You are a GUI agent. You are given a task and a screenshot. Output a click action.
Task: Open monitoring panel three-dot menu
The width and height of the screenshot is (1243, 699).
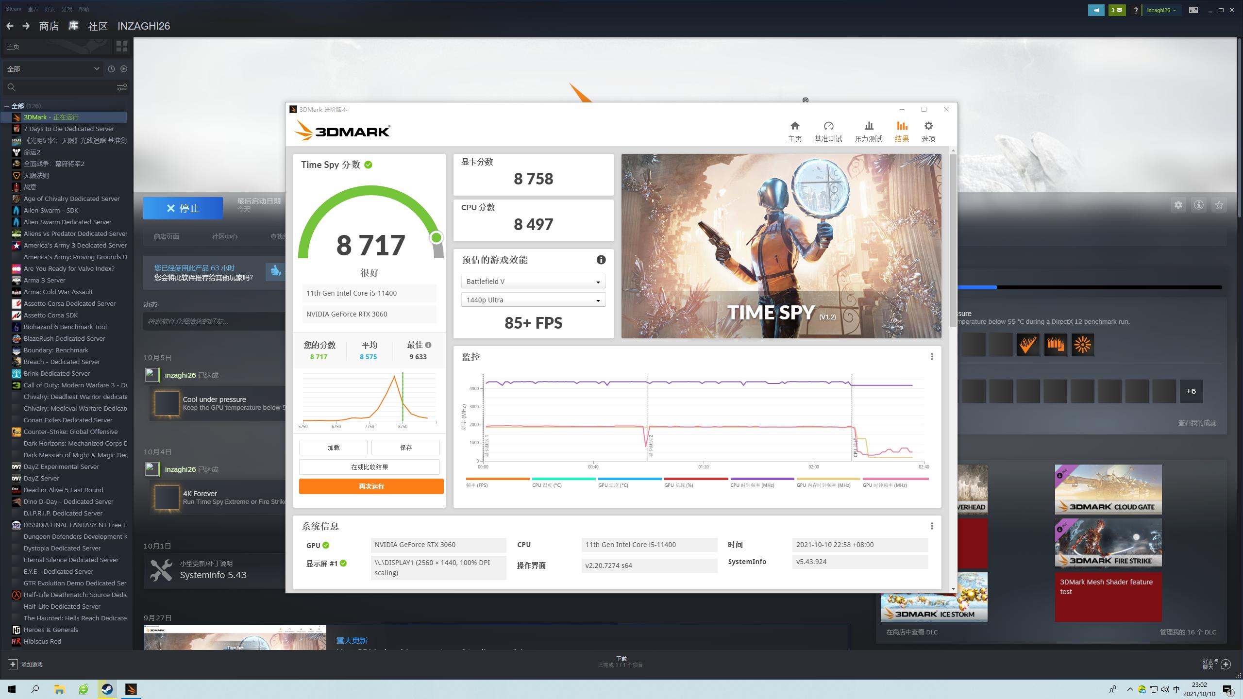(931, 357)
